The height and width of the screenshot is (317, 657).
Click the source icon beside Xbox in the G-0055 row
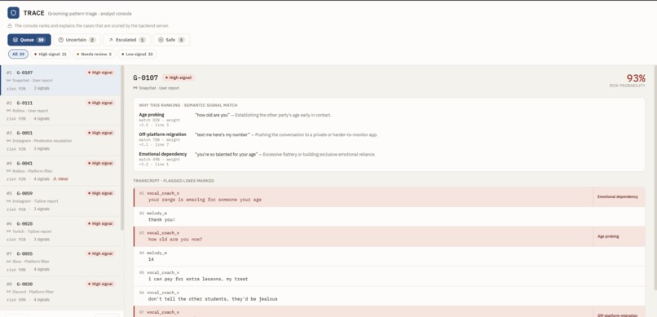(x=8, y=262)
